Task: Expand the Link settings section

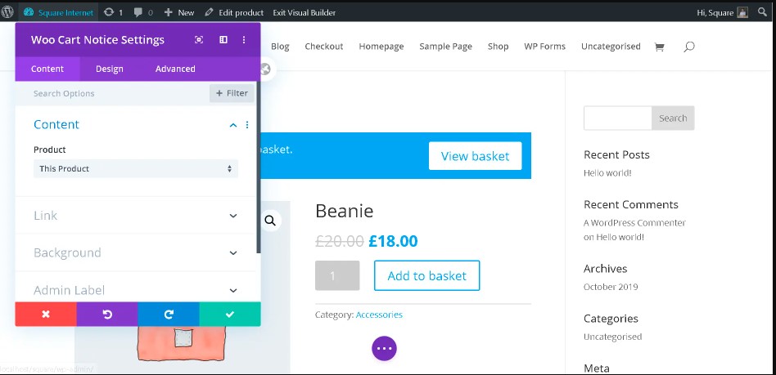Action: (233, 216)
